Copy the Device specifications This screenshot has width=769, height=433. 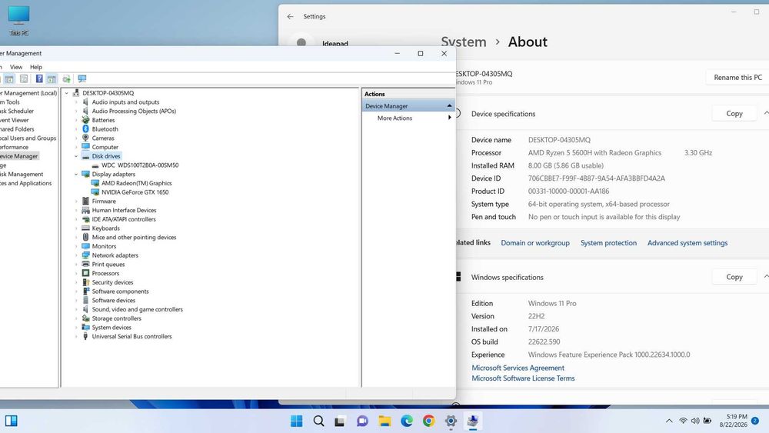[x=734, y=113]
